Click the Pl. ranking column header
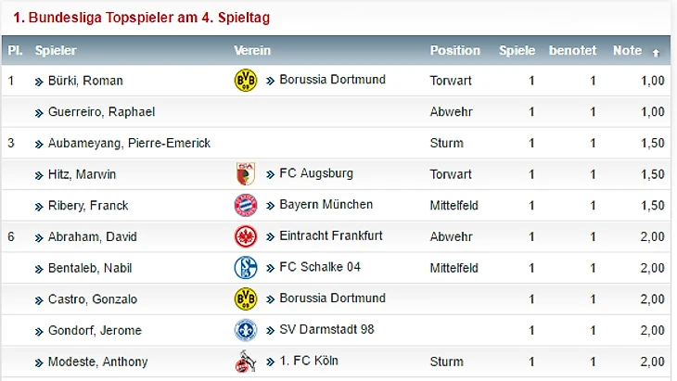This screenshot has height=381, width=677. coord(15,51)
